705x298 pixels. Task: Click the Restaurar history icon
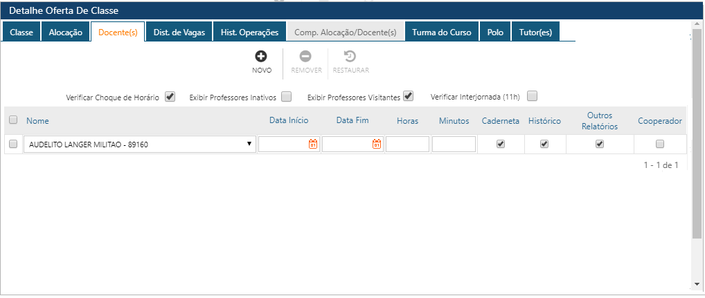(x=350, y=57)
